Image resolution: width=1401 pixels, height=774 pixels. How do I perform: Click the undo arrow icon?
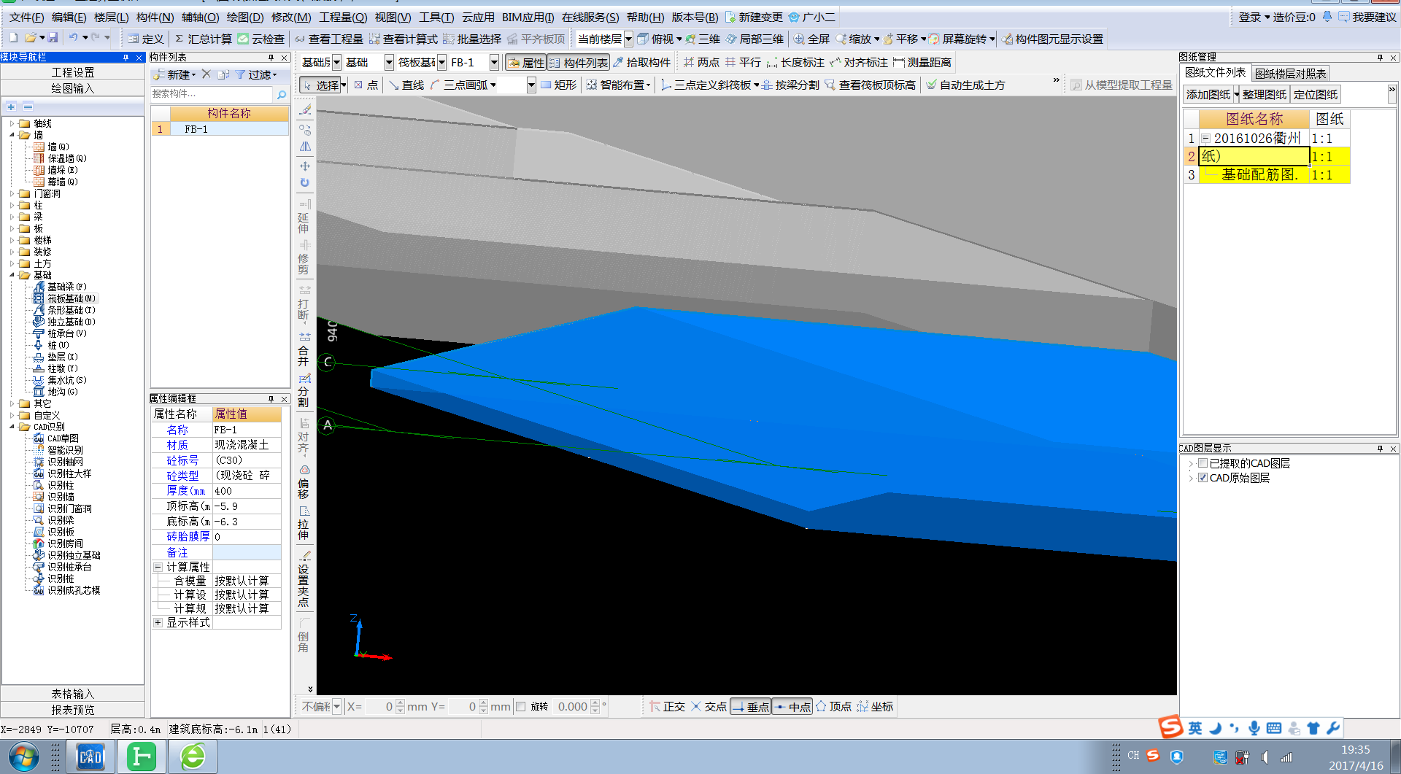pos(73,38)
